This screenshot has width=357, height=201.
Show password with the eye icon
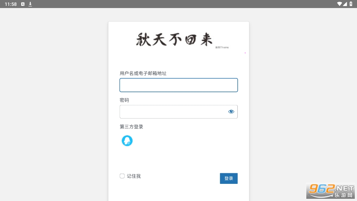231,112
